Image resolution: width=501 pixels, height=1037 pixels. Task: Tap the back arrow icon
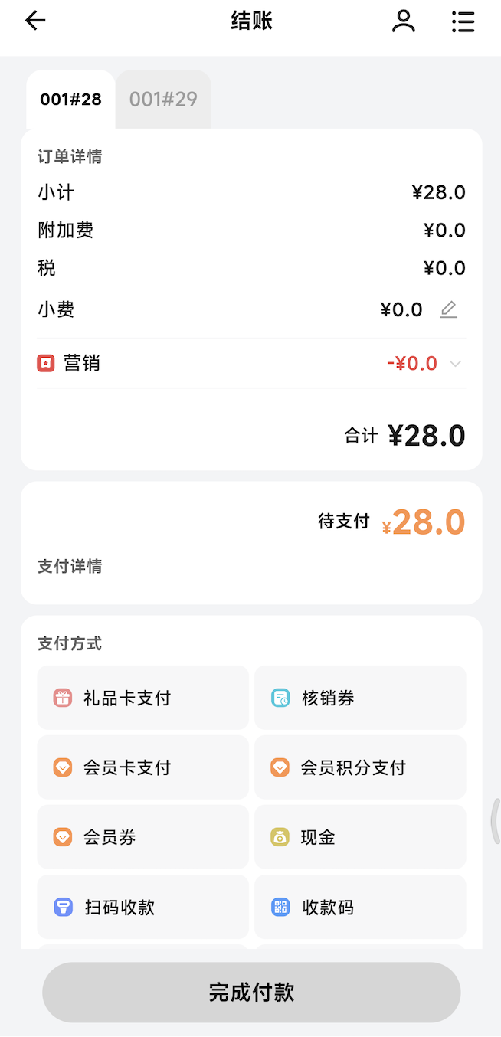[35, 21]
